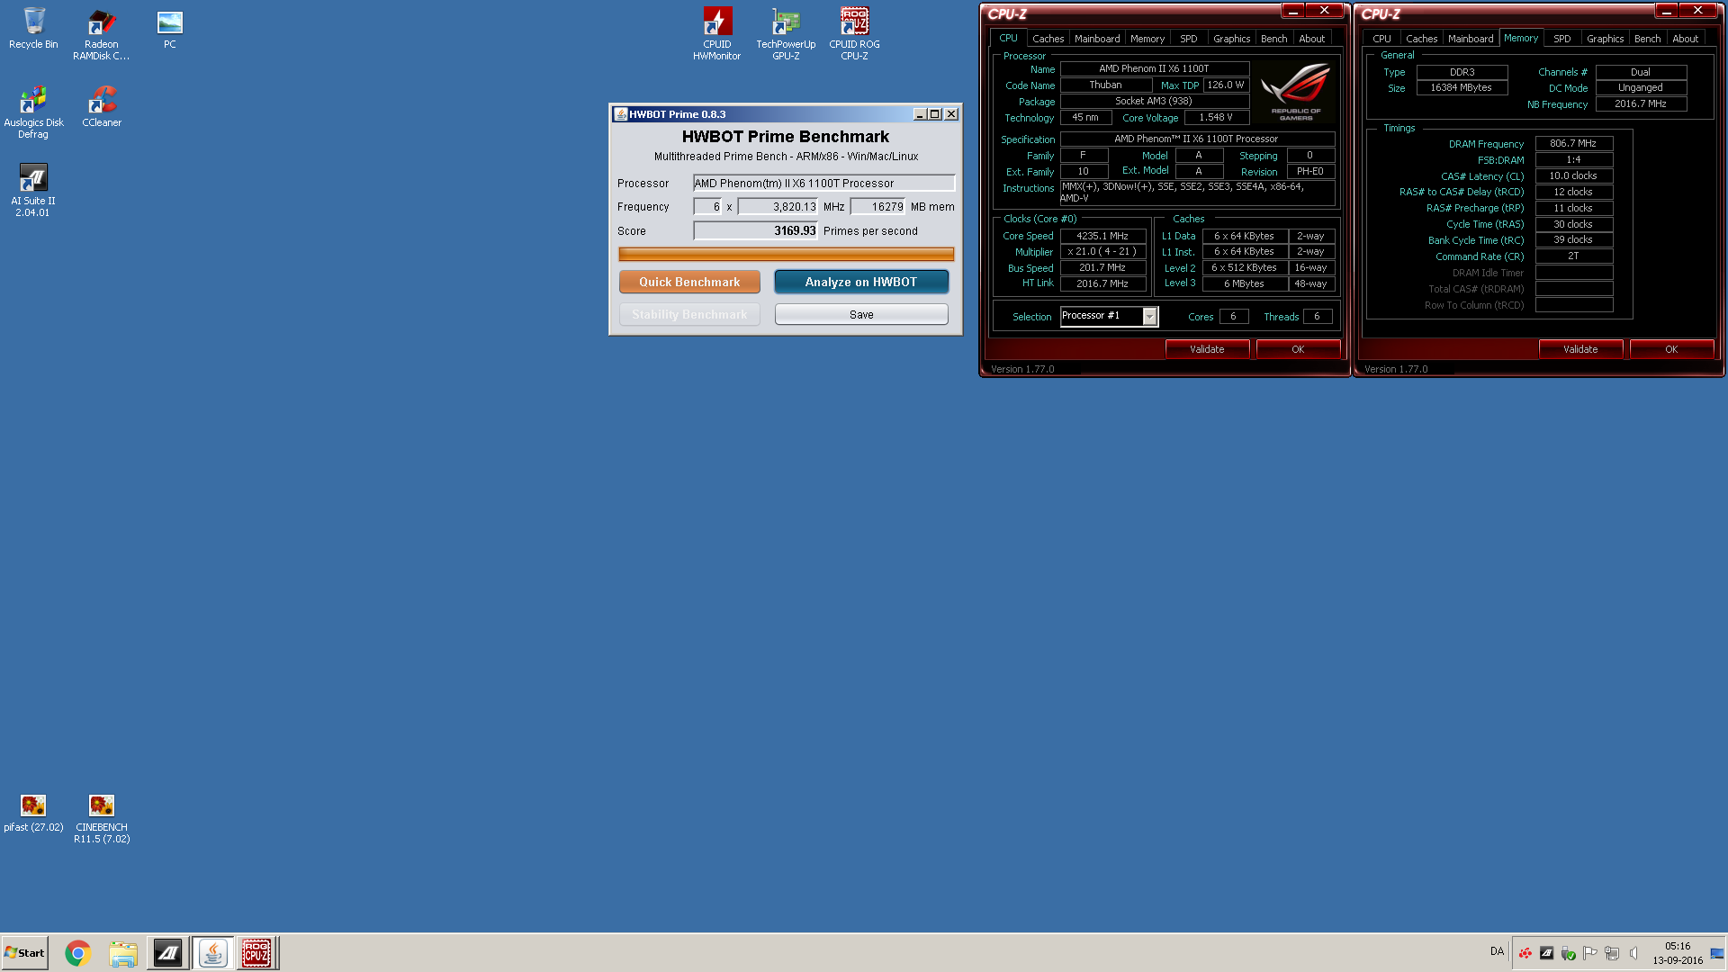Click Analyze on HWBOT button
The height and width of the screenshot is (972, 1728).
861,282
